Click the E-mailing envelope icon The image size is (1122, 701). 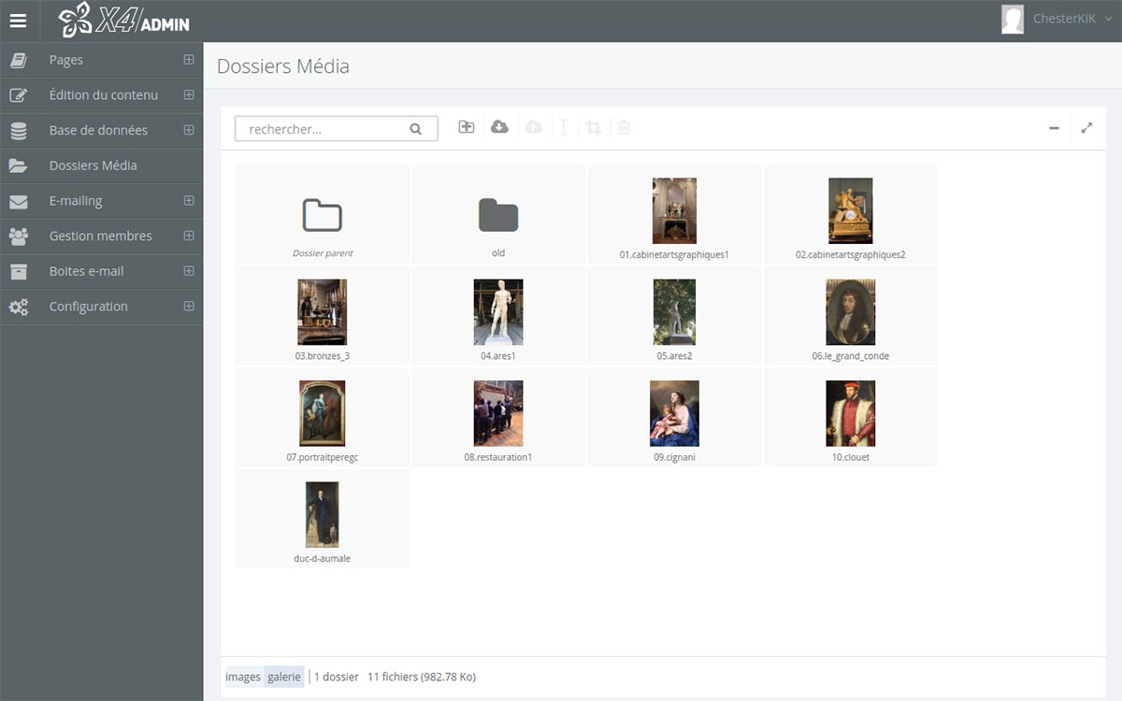pos(18,201)
